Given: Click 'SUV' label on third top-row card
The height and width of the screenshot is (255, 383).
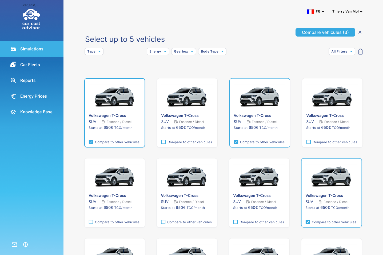Looking at the screenshot, I should 237,122.
